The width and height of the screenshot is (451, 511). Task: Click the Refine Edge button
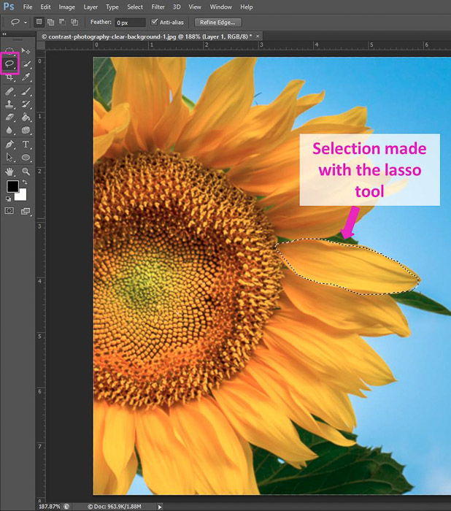click(x=218, y=22)
